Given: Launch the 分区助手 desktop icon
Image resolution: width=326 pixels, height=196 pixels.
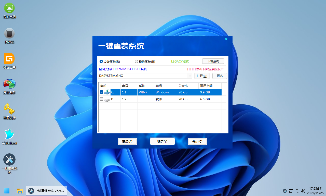Looking at the screenshot, I should tap(9, 87).
